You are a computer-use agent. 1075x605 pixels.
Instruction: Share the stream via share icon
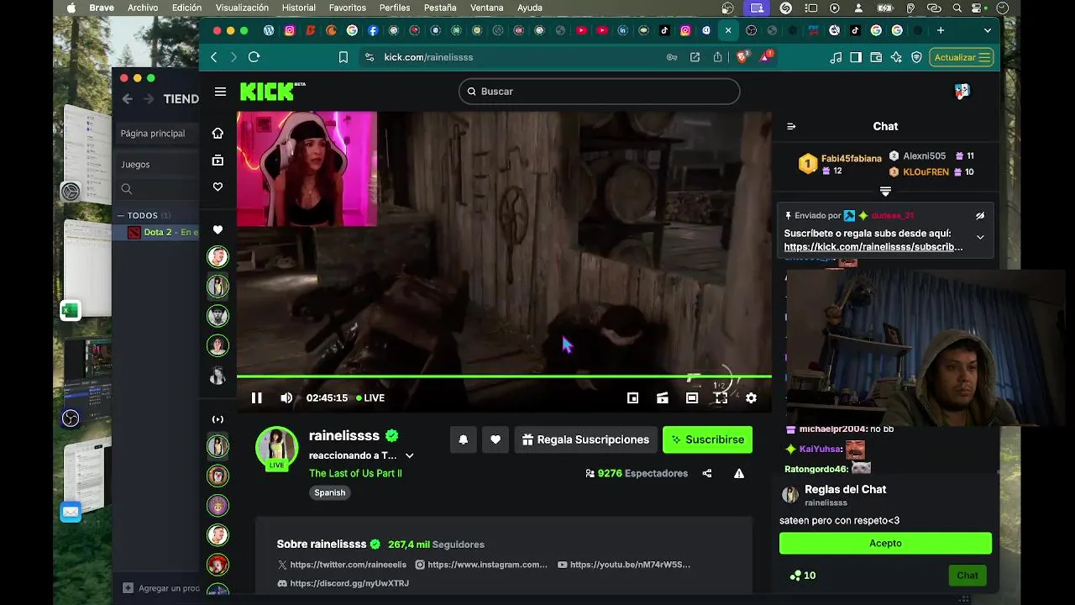(x=707, y=474)
